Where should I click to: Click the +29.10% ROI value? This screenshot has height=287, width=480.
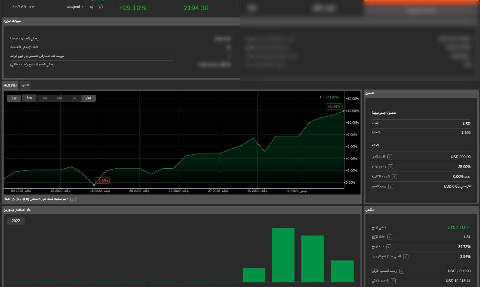coord(133,8)
